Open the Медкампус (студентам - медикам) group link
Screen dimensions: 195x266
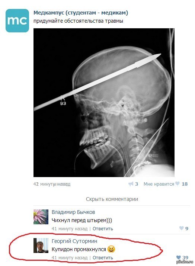(x=81, y=13)
